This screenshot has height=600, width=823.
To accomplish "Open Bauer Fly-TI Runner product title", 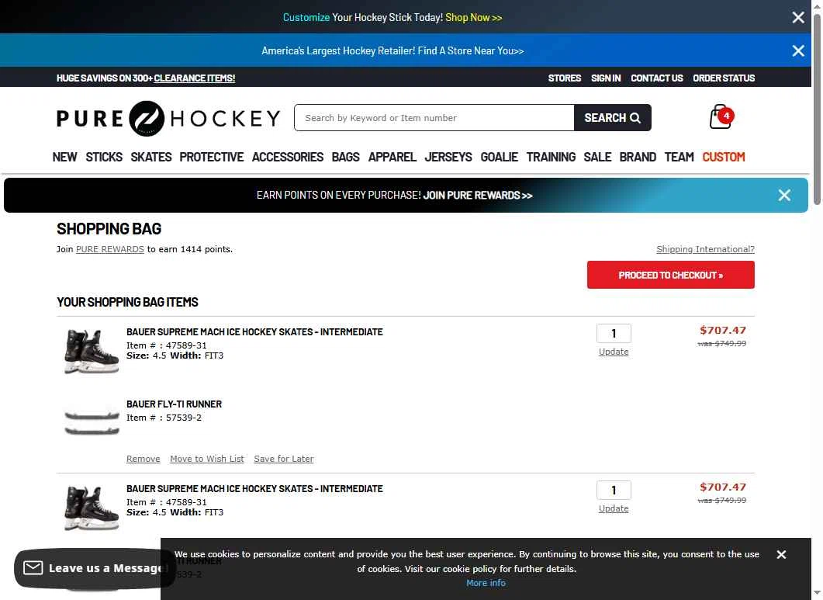I will point(174,404).
